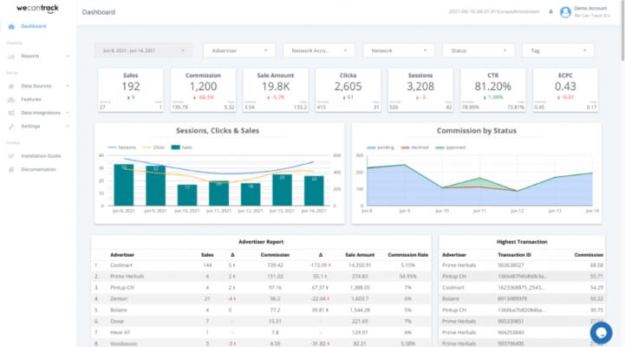Click the wecantrack logo
Viewport: 625px width, 347px height.
pyautogui.click(x=37, y=9)
